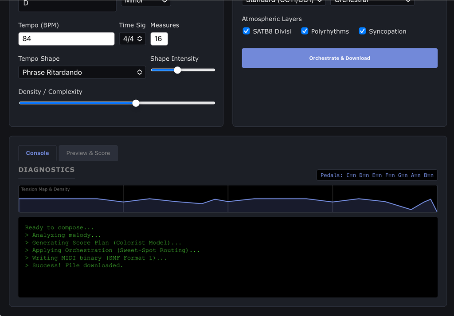Viewport: 454px width, 316px height.
Task: Click the 'Success! File downloaded.' console line
Action: click(74, 265)
